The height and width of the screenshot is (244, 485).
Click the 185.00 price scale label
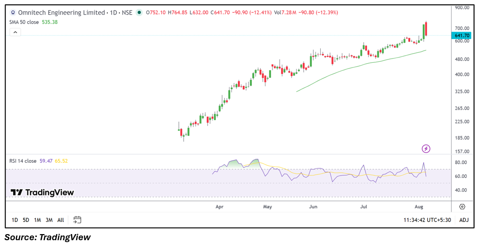(x=462, y=138)
